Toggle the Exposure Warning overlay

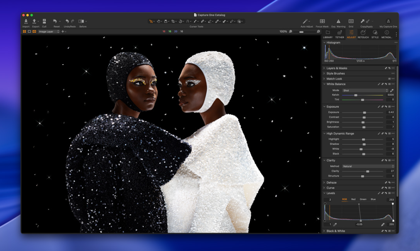[338, 21]
